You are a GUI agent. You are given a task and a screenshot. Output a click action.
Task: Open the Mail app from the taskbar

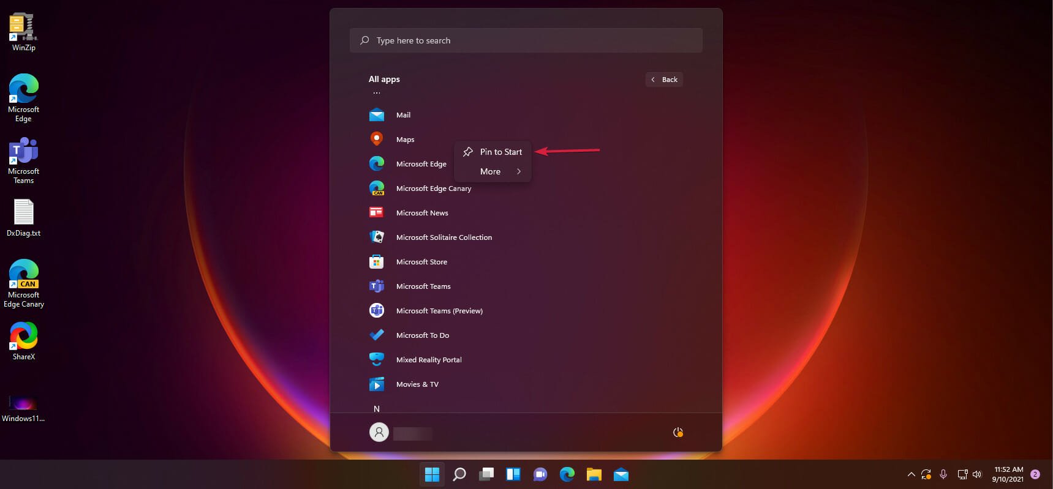[621, 474]
